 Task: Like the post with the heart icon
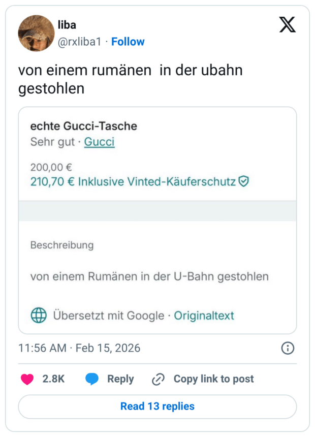pos(26,379)
